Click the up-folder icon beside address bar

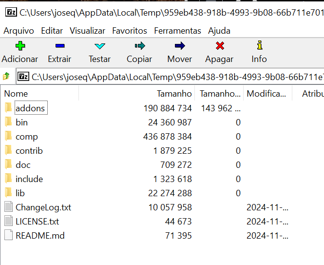(x=6, y=77)
